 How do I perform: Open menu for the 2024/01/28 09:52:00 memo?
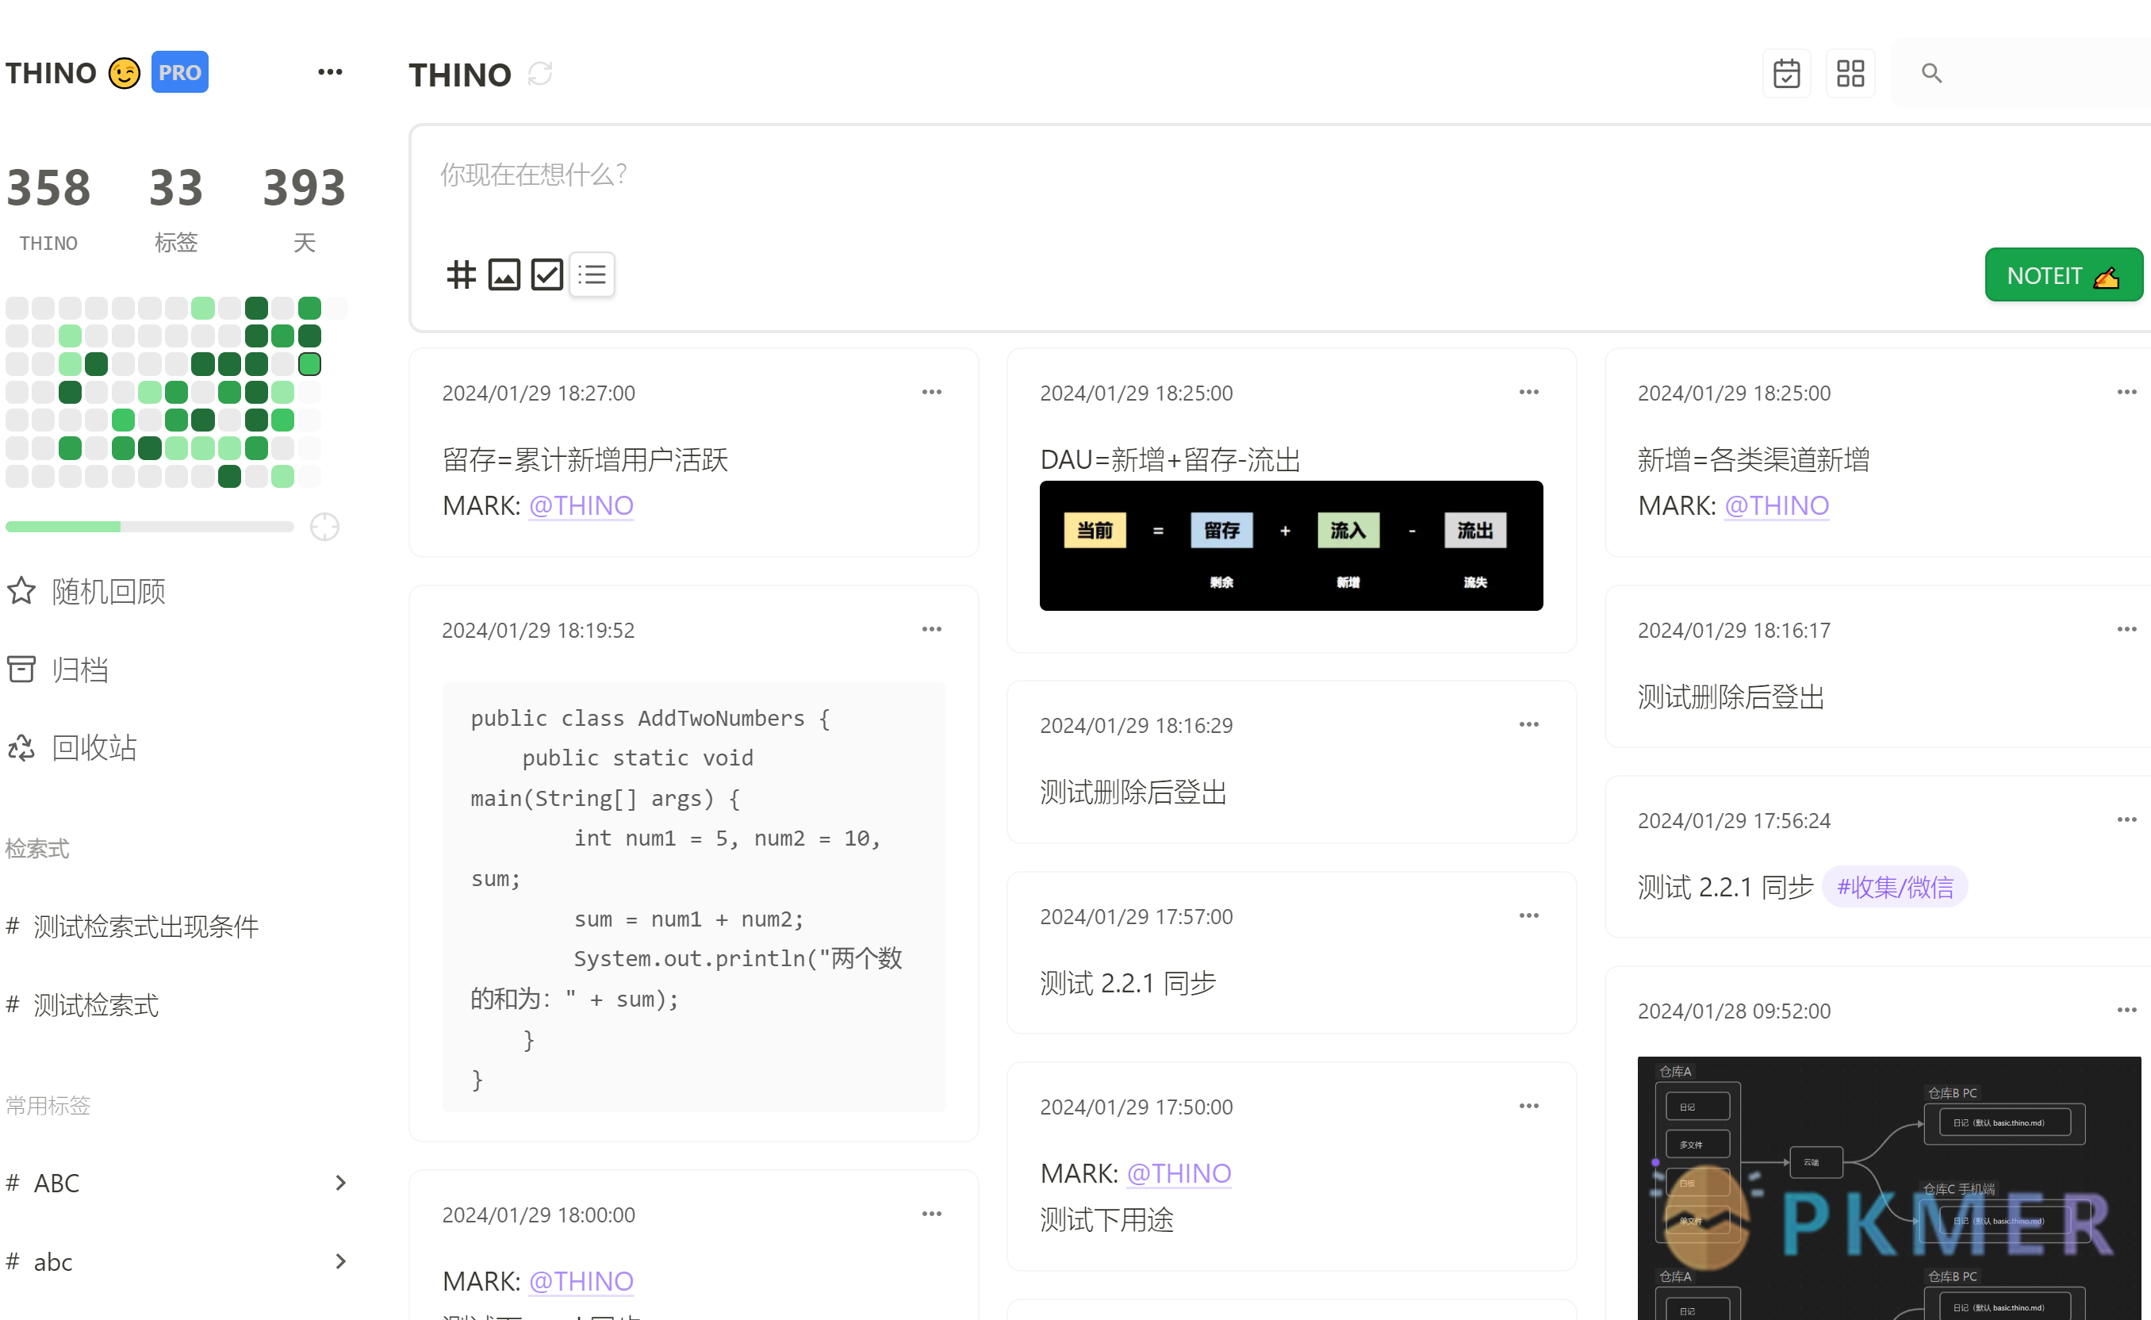(x=2126, y=1010)
